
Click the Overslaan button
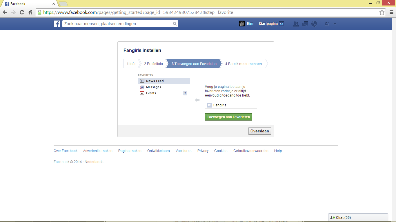pyautogui.click(x=260, y=131)
